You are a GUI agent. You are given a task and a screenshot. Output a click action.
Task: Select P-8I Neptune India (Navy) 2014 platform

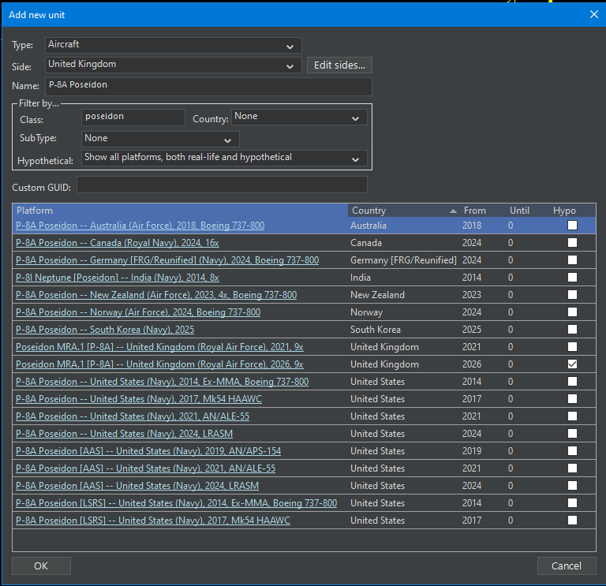(117, 278)
